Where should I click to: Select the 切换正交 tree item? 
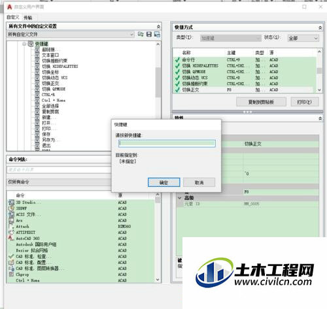point(50,84)
